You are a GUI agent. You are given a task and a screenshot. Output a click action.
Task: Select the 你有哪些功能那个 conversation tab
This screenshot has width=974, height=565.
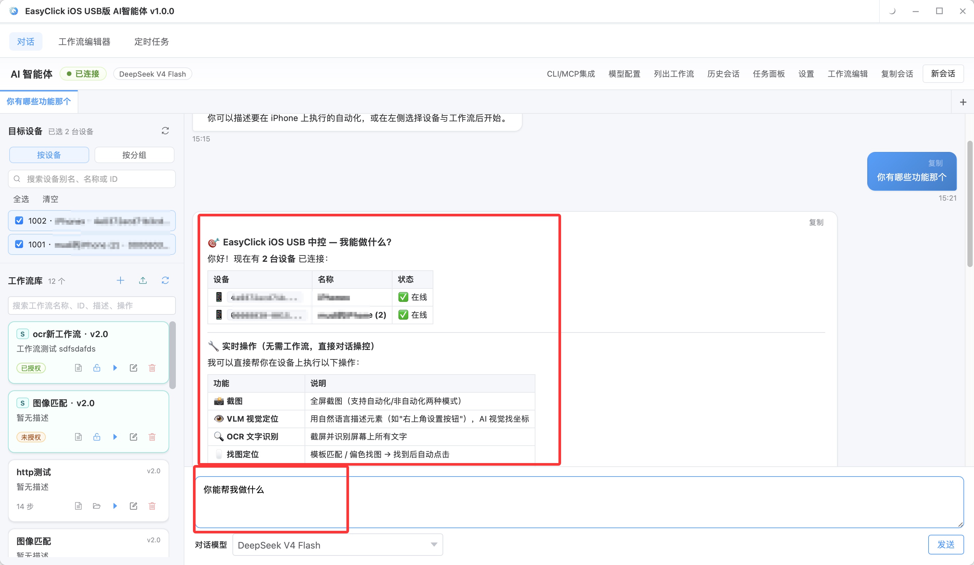pyautogui.click(x=39, y=102)
